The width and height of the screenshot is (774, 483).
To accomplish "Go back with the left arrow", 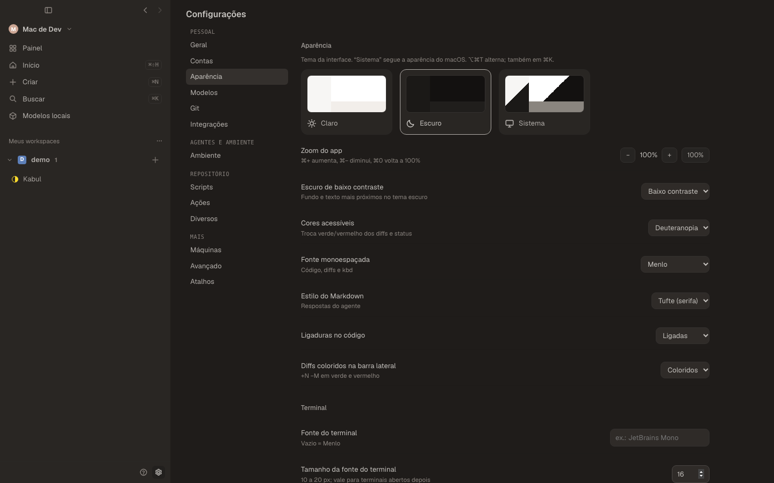I will click(145, 10).
